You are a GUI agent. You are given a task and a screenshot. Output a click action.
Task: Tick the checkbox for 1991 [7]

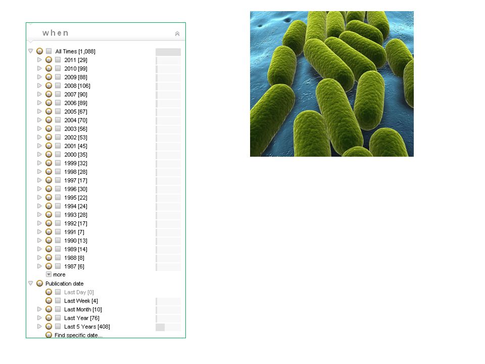tap(58, 232)
